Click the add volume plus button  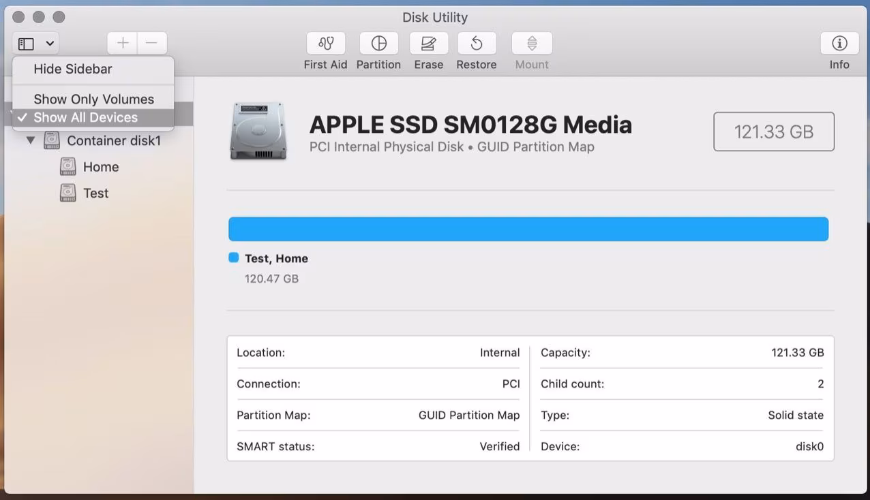coord(122,43)
